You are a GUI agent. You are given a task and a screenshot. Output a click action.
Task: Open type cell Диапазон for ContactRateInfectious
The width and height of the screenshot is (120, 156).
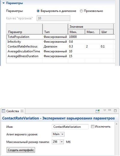click(x=55, y=46)
